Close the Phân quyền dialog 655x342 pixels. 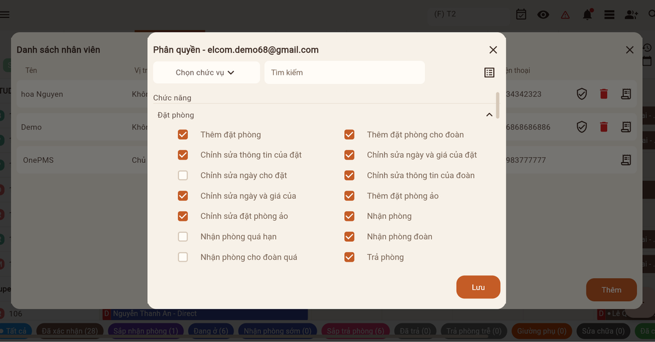493,50
